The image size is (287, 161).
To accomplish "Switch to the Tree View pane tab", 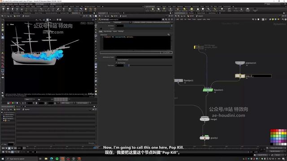I will point(191,13).
